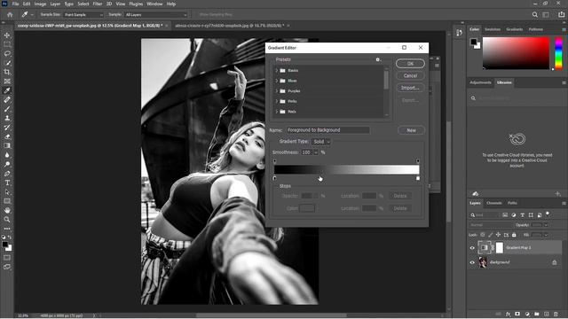
Task: Select the Spot Healing Brush tool
Action: coord(7,100)
